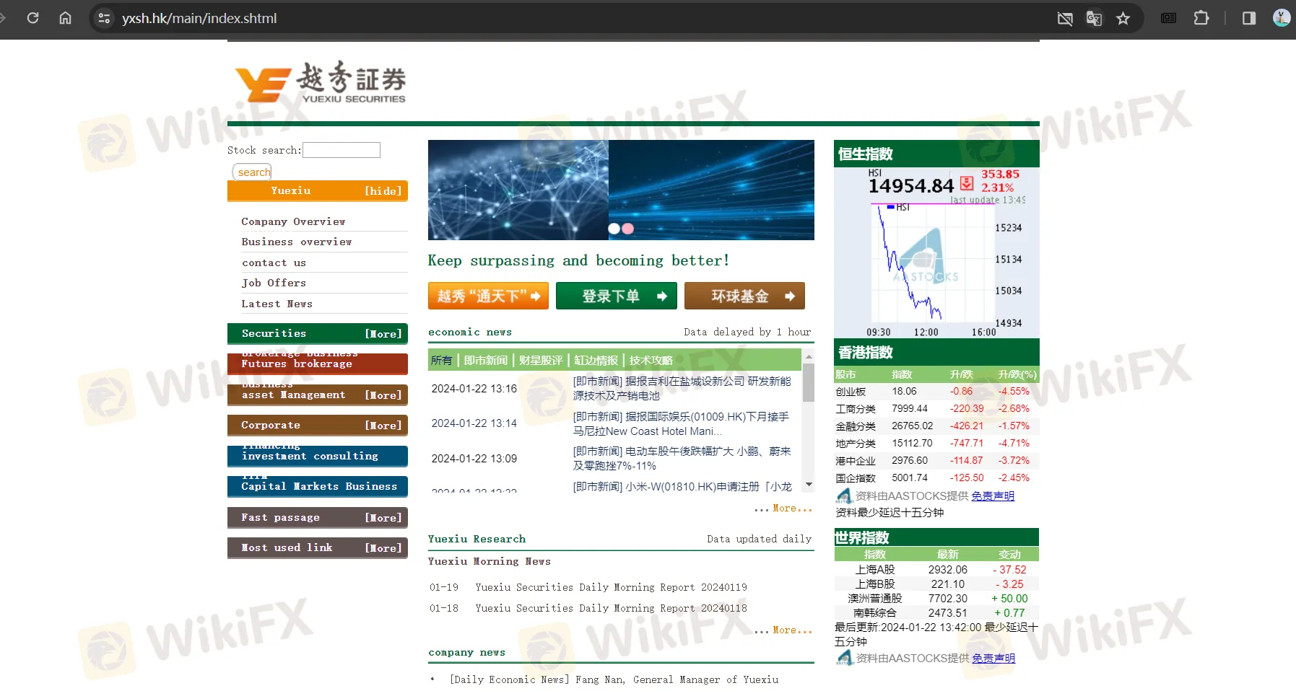1296x691 pixels.
Task: Expand the Securities section via [More]
Action: pos(383,333)
